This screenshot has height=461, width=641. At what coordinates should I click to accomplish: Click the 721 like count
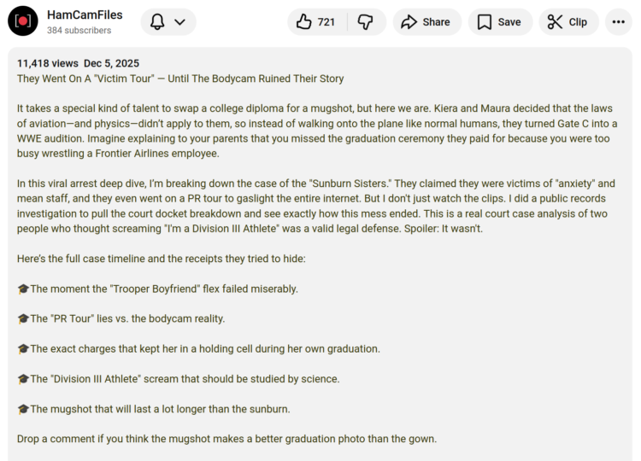(326, 22)
